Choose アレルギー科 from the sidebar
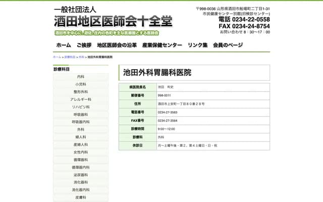Screen dimensions: 323x202 click(81, 99)
